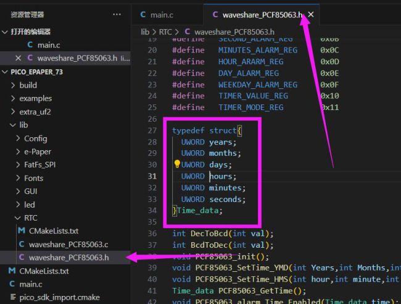Click the C file icon in the breadcrumb

[x=187, y=32]
